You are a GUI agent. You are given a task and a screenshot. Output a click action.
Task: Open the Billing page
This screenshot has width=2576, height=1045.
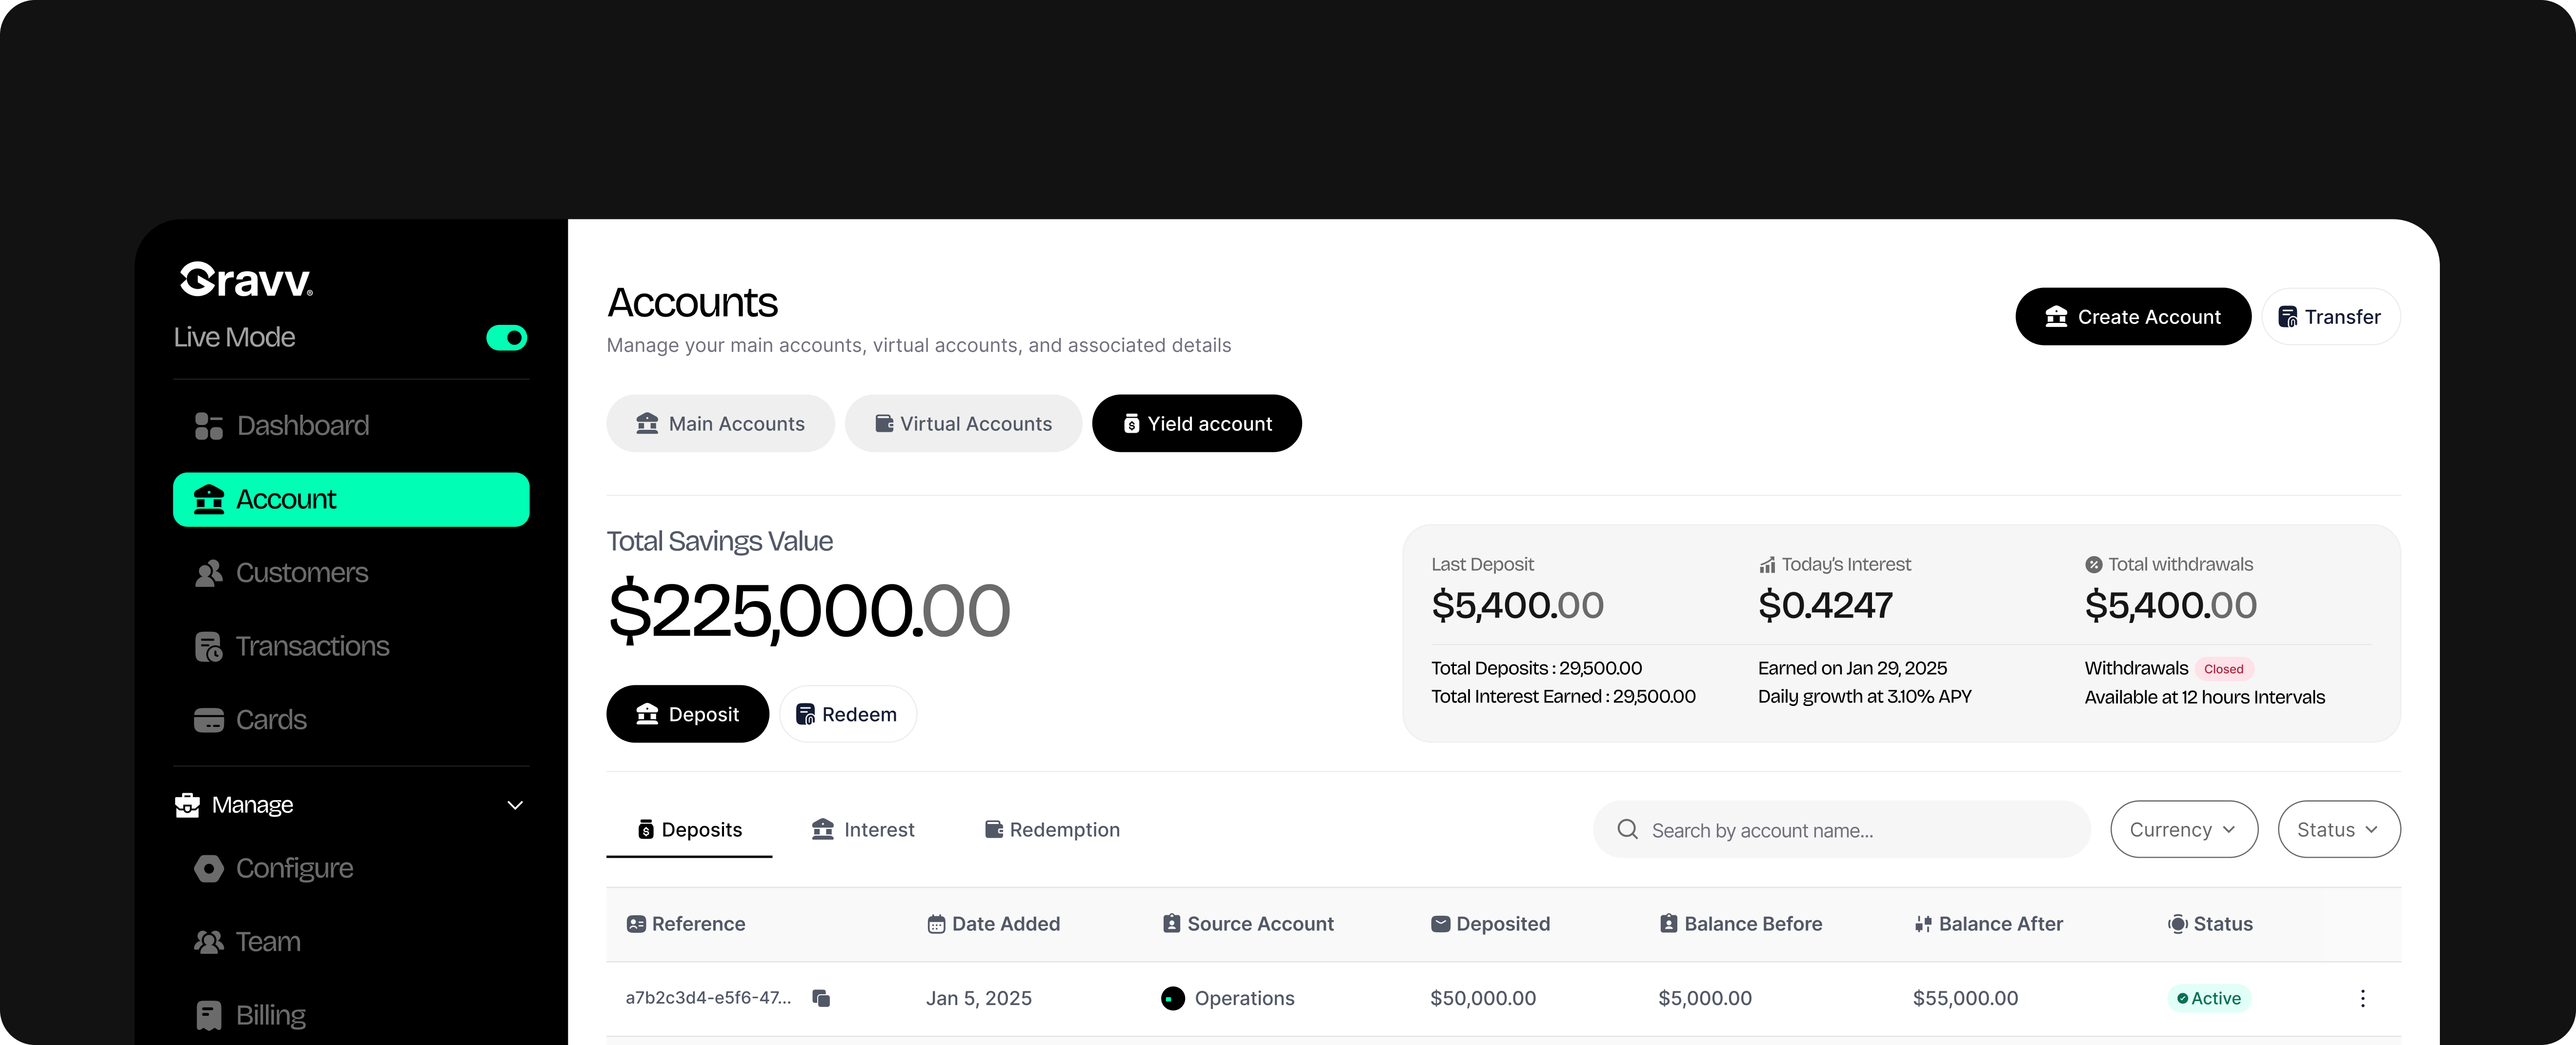click(270, 1015)
